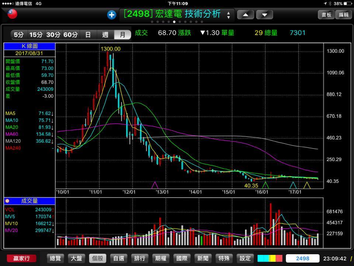Tap the gear icon beside 成交量
354x266 pixels.
(x=7, y=201)
